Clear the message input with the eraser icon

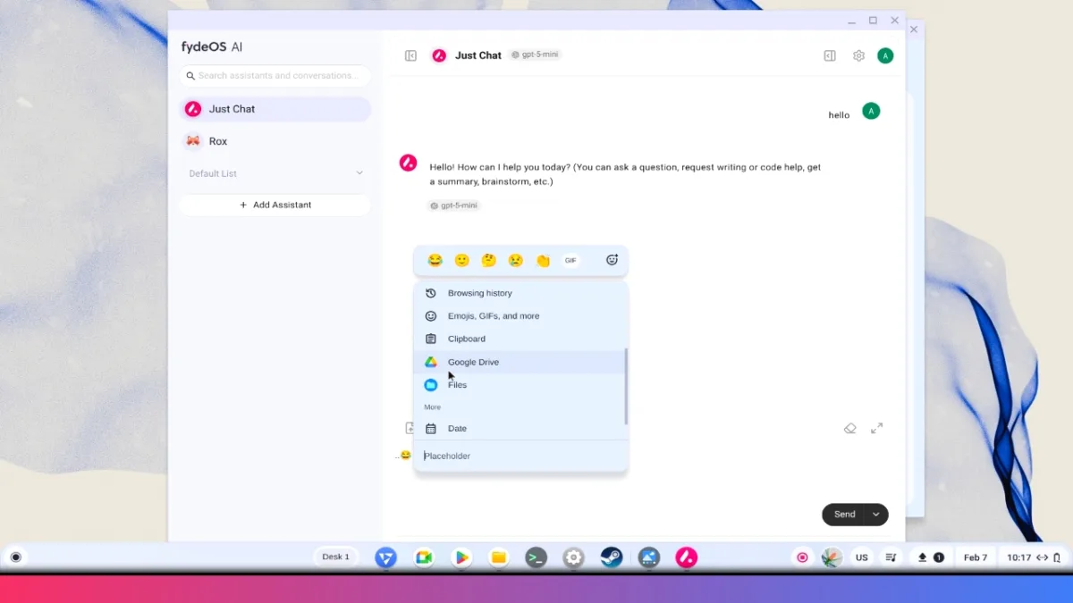pyautogui.click(x=849, y=428)
